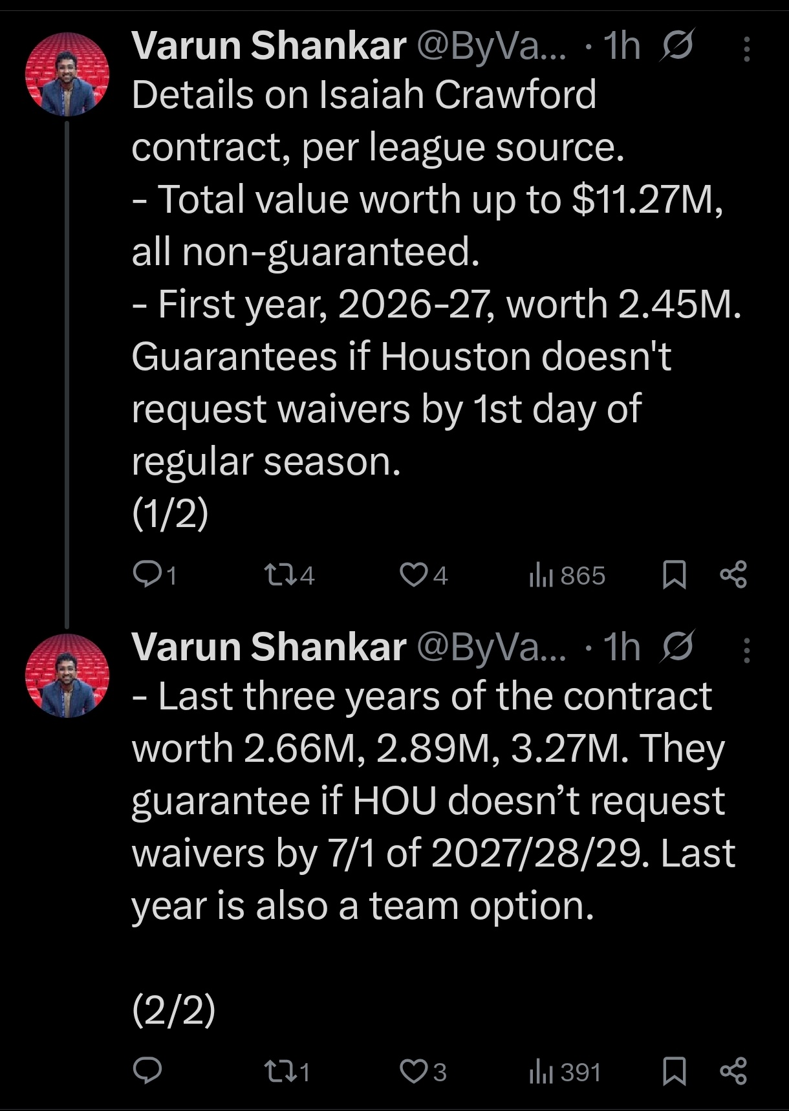Open the first tweet's three-dot menu
789x1111 pixels.
click(x=747, y=49)
